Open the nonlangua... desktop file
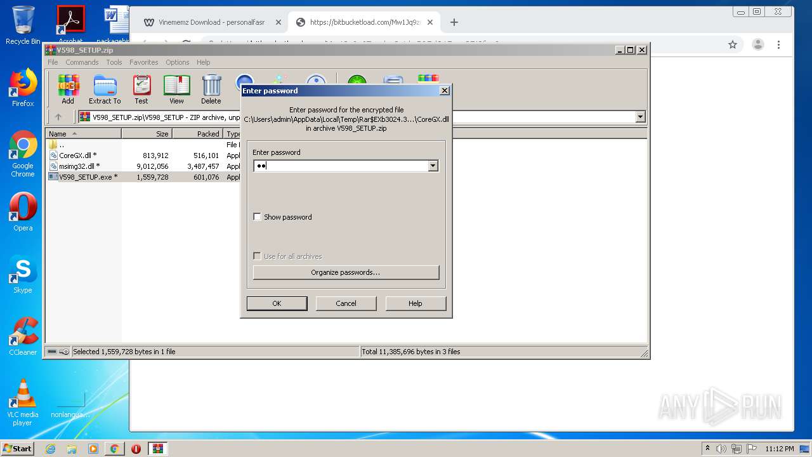Screen dimensions: 812x457 pos(70,403)
